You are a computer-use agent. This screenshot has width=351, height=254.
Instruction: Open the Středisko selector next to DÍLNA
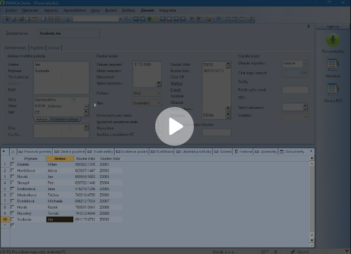227,115
